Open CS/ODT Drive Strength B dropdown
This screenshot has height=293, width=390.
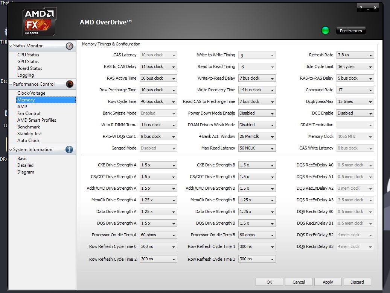pos(257,177)
